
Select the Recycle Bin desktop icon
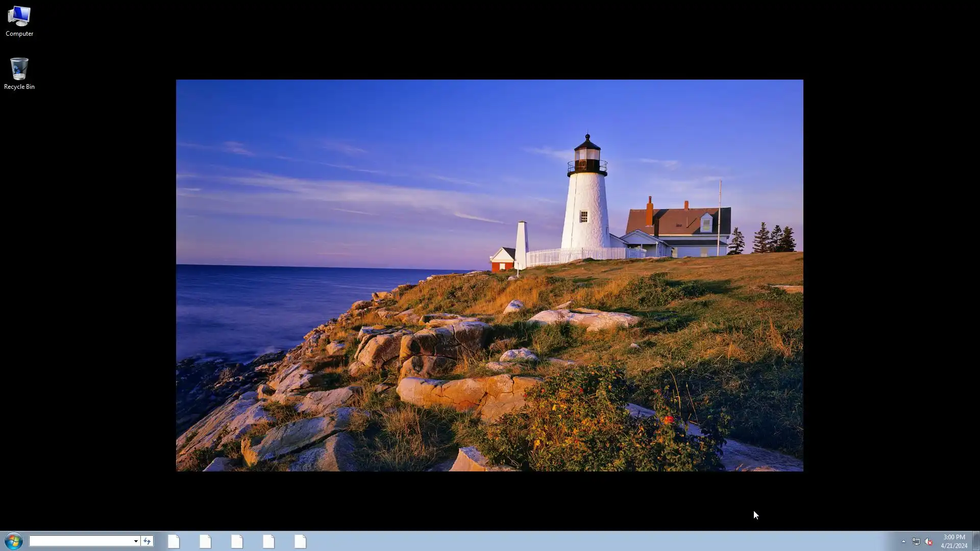(x=19, y=69)
